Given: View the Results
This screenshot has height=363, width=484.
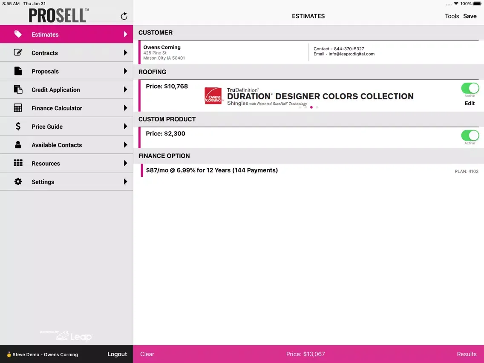Looking at the screenshot, I should pos(467,354).
